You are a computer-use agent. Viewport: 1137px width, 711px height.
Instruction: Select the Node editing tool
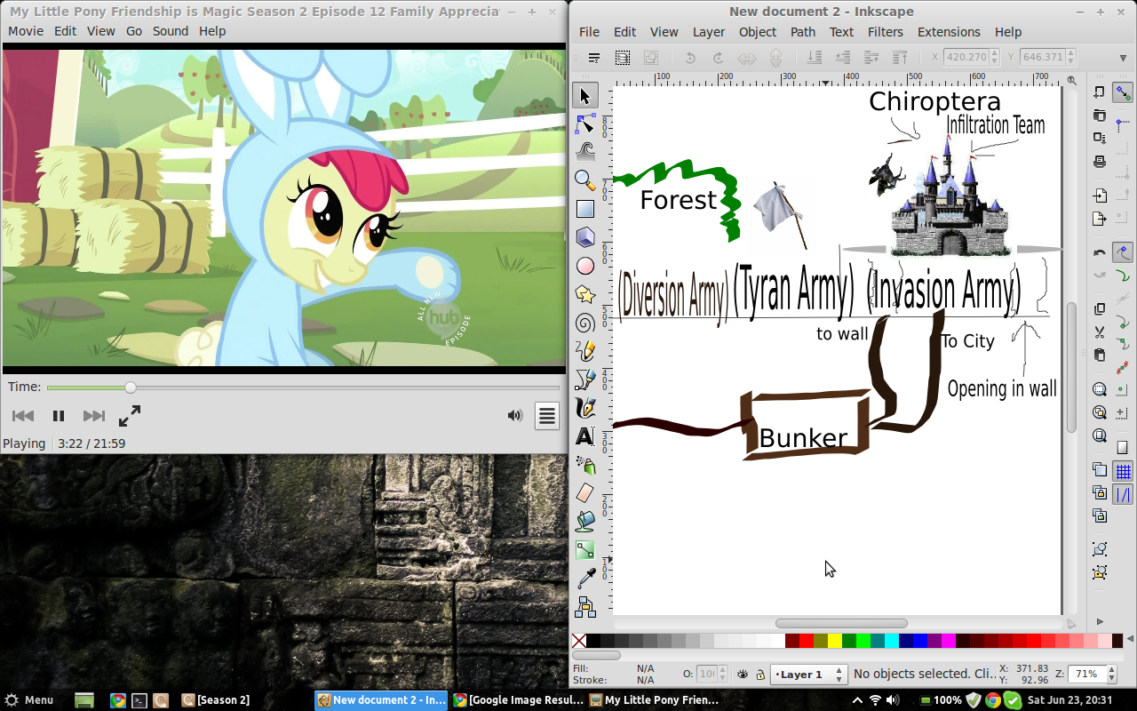click(585, 124)
